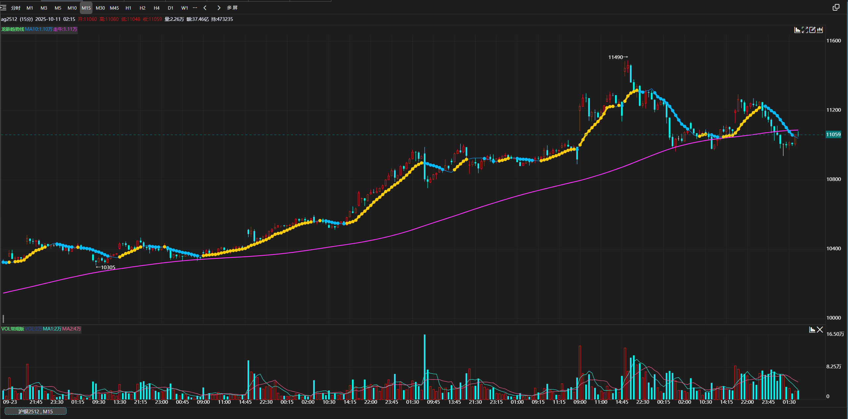Open the sidebar list menu icon
The width and height of the screenshot is (848, 419).
coord(3,8)
